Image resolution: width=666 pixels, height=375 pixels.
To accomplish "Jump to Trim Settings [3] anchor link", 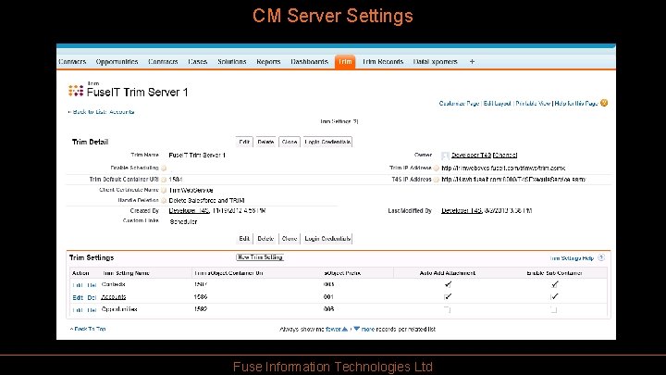I will (x=339, y=121).
